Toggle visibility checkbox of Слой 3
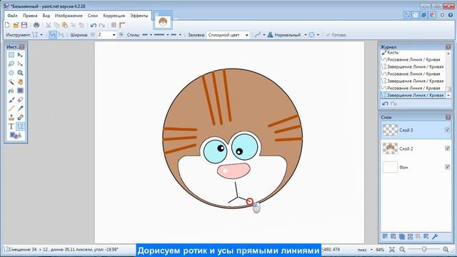Image resolution: width=457 pixels, height=257 pixels. (x=448, y=130)
